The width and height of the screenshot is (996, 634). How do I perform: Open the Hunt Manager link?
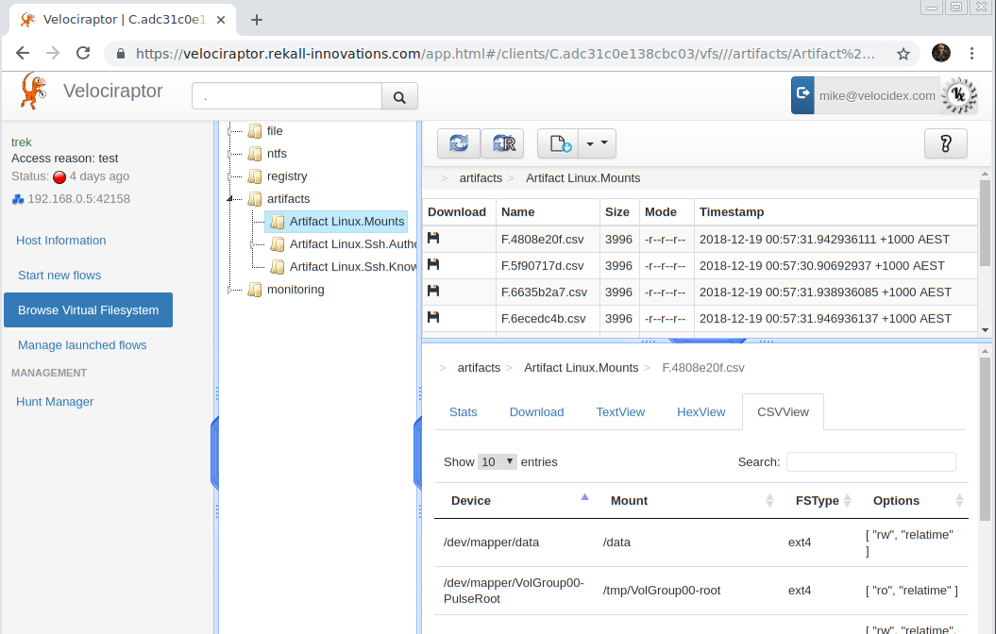pos(55,402)
